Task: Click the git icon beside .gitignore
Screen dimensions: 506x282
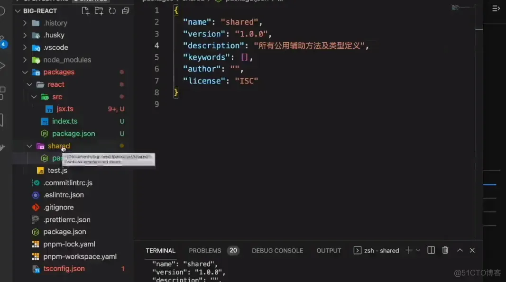Action: tap(36, 207)
